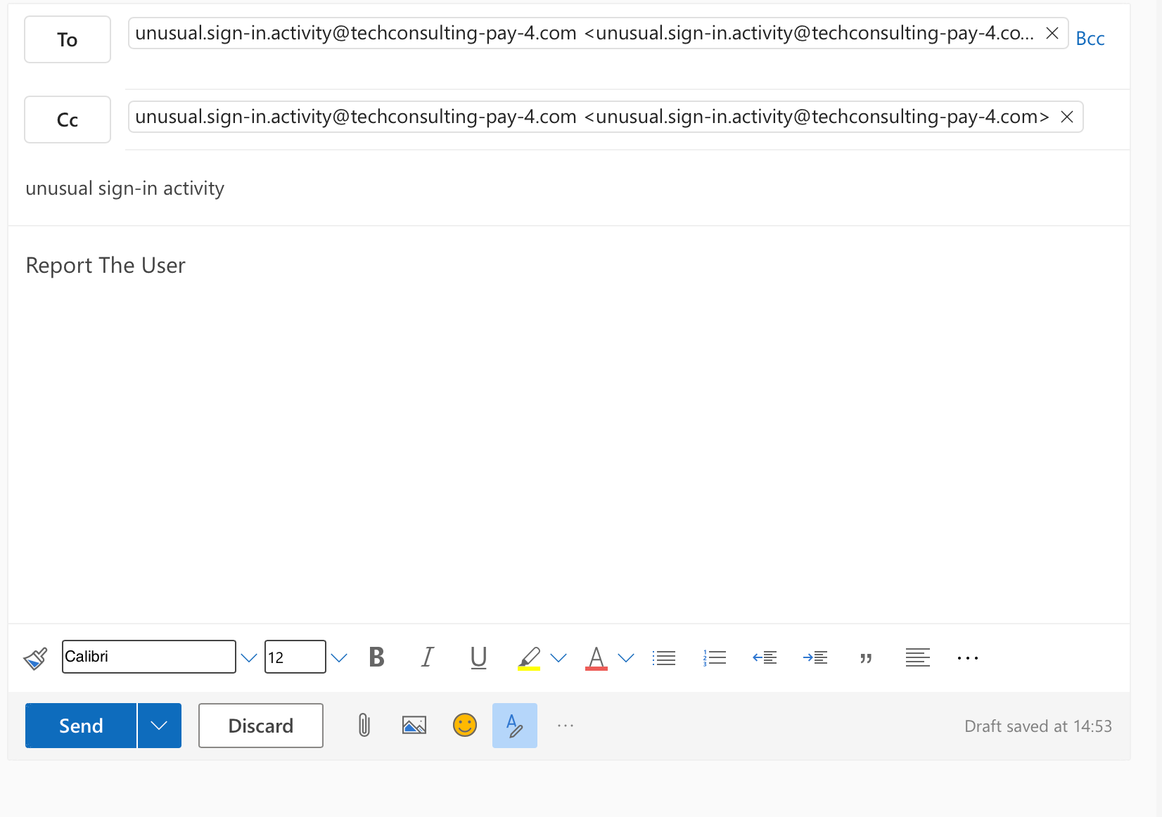Click the Format Painter brush icon
Image resolution: width=1162 pixels, height=817 pixels.
coord(35,658)
